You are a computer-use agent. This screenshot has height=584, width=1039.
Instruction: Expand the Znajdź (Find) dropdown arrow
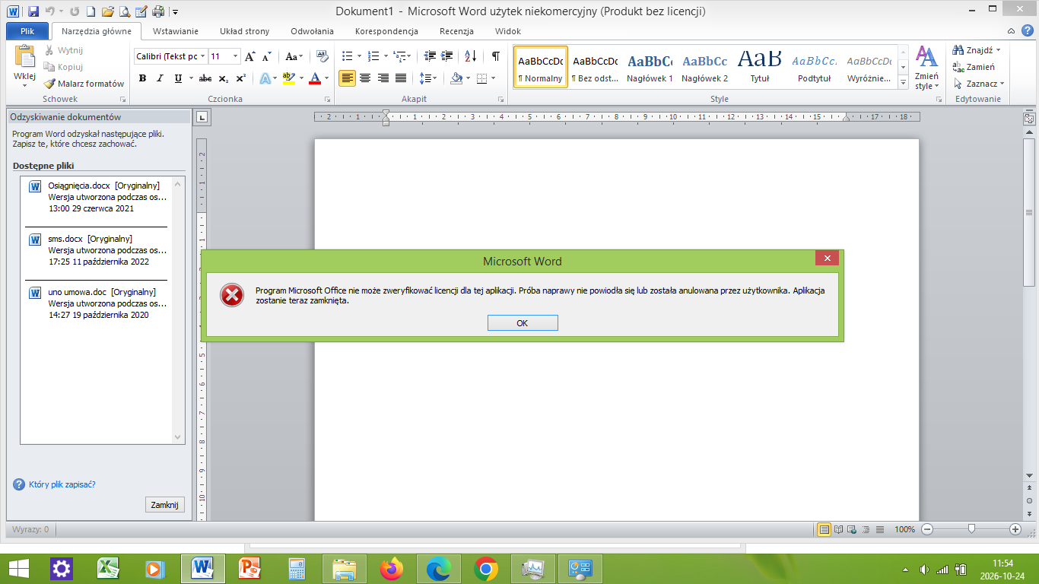(999, 50)
